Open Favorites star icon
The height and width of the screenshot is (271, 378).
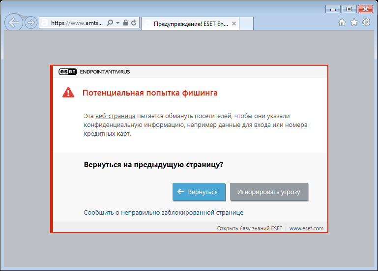point(354,23)
